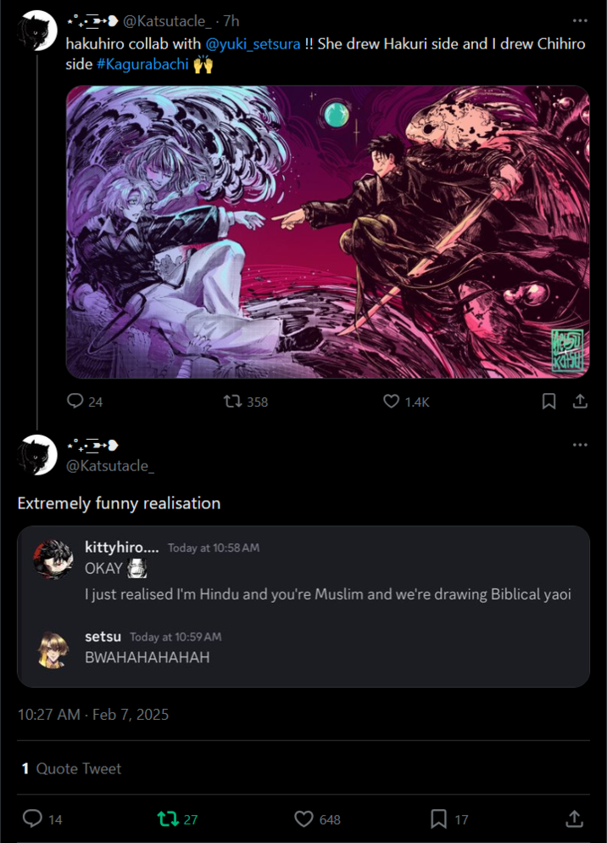
Task: Bookmark the collab artwork tweet
Action: 549,402
